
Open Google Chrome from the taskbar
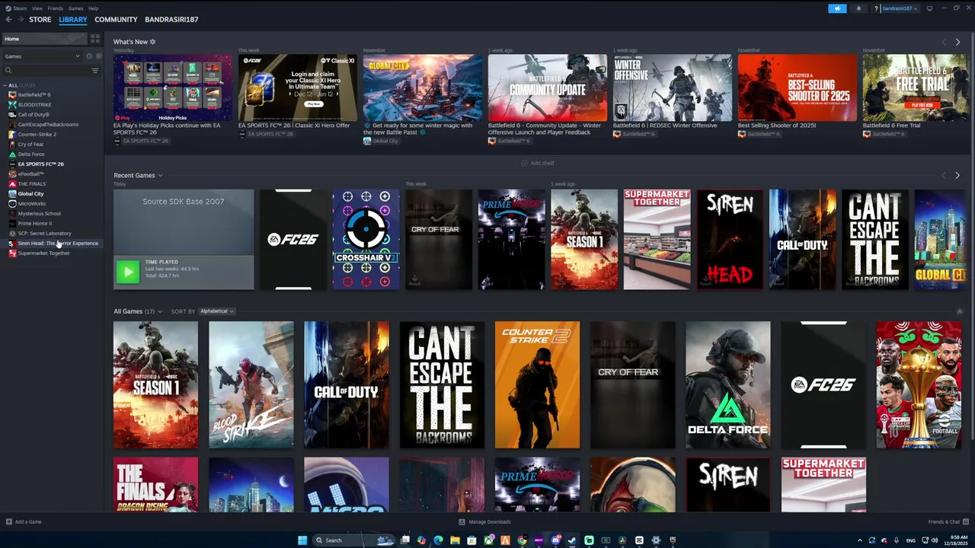(x=522, y=540)
